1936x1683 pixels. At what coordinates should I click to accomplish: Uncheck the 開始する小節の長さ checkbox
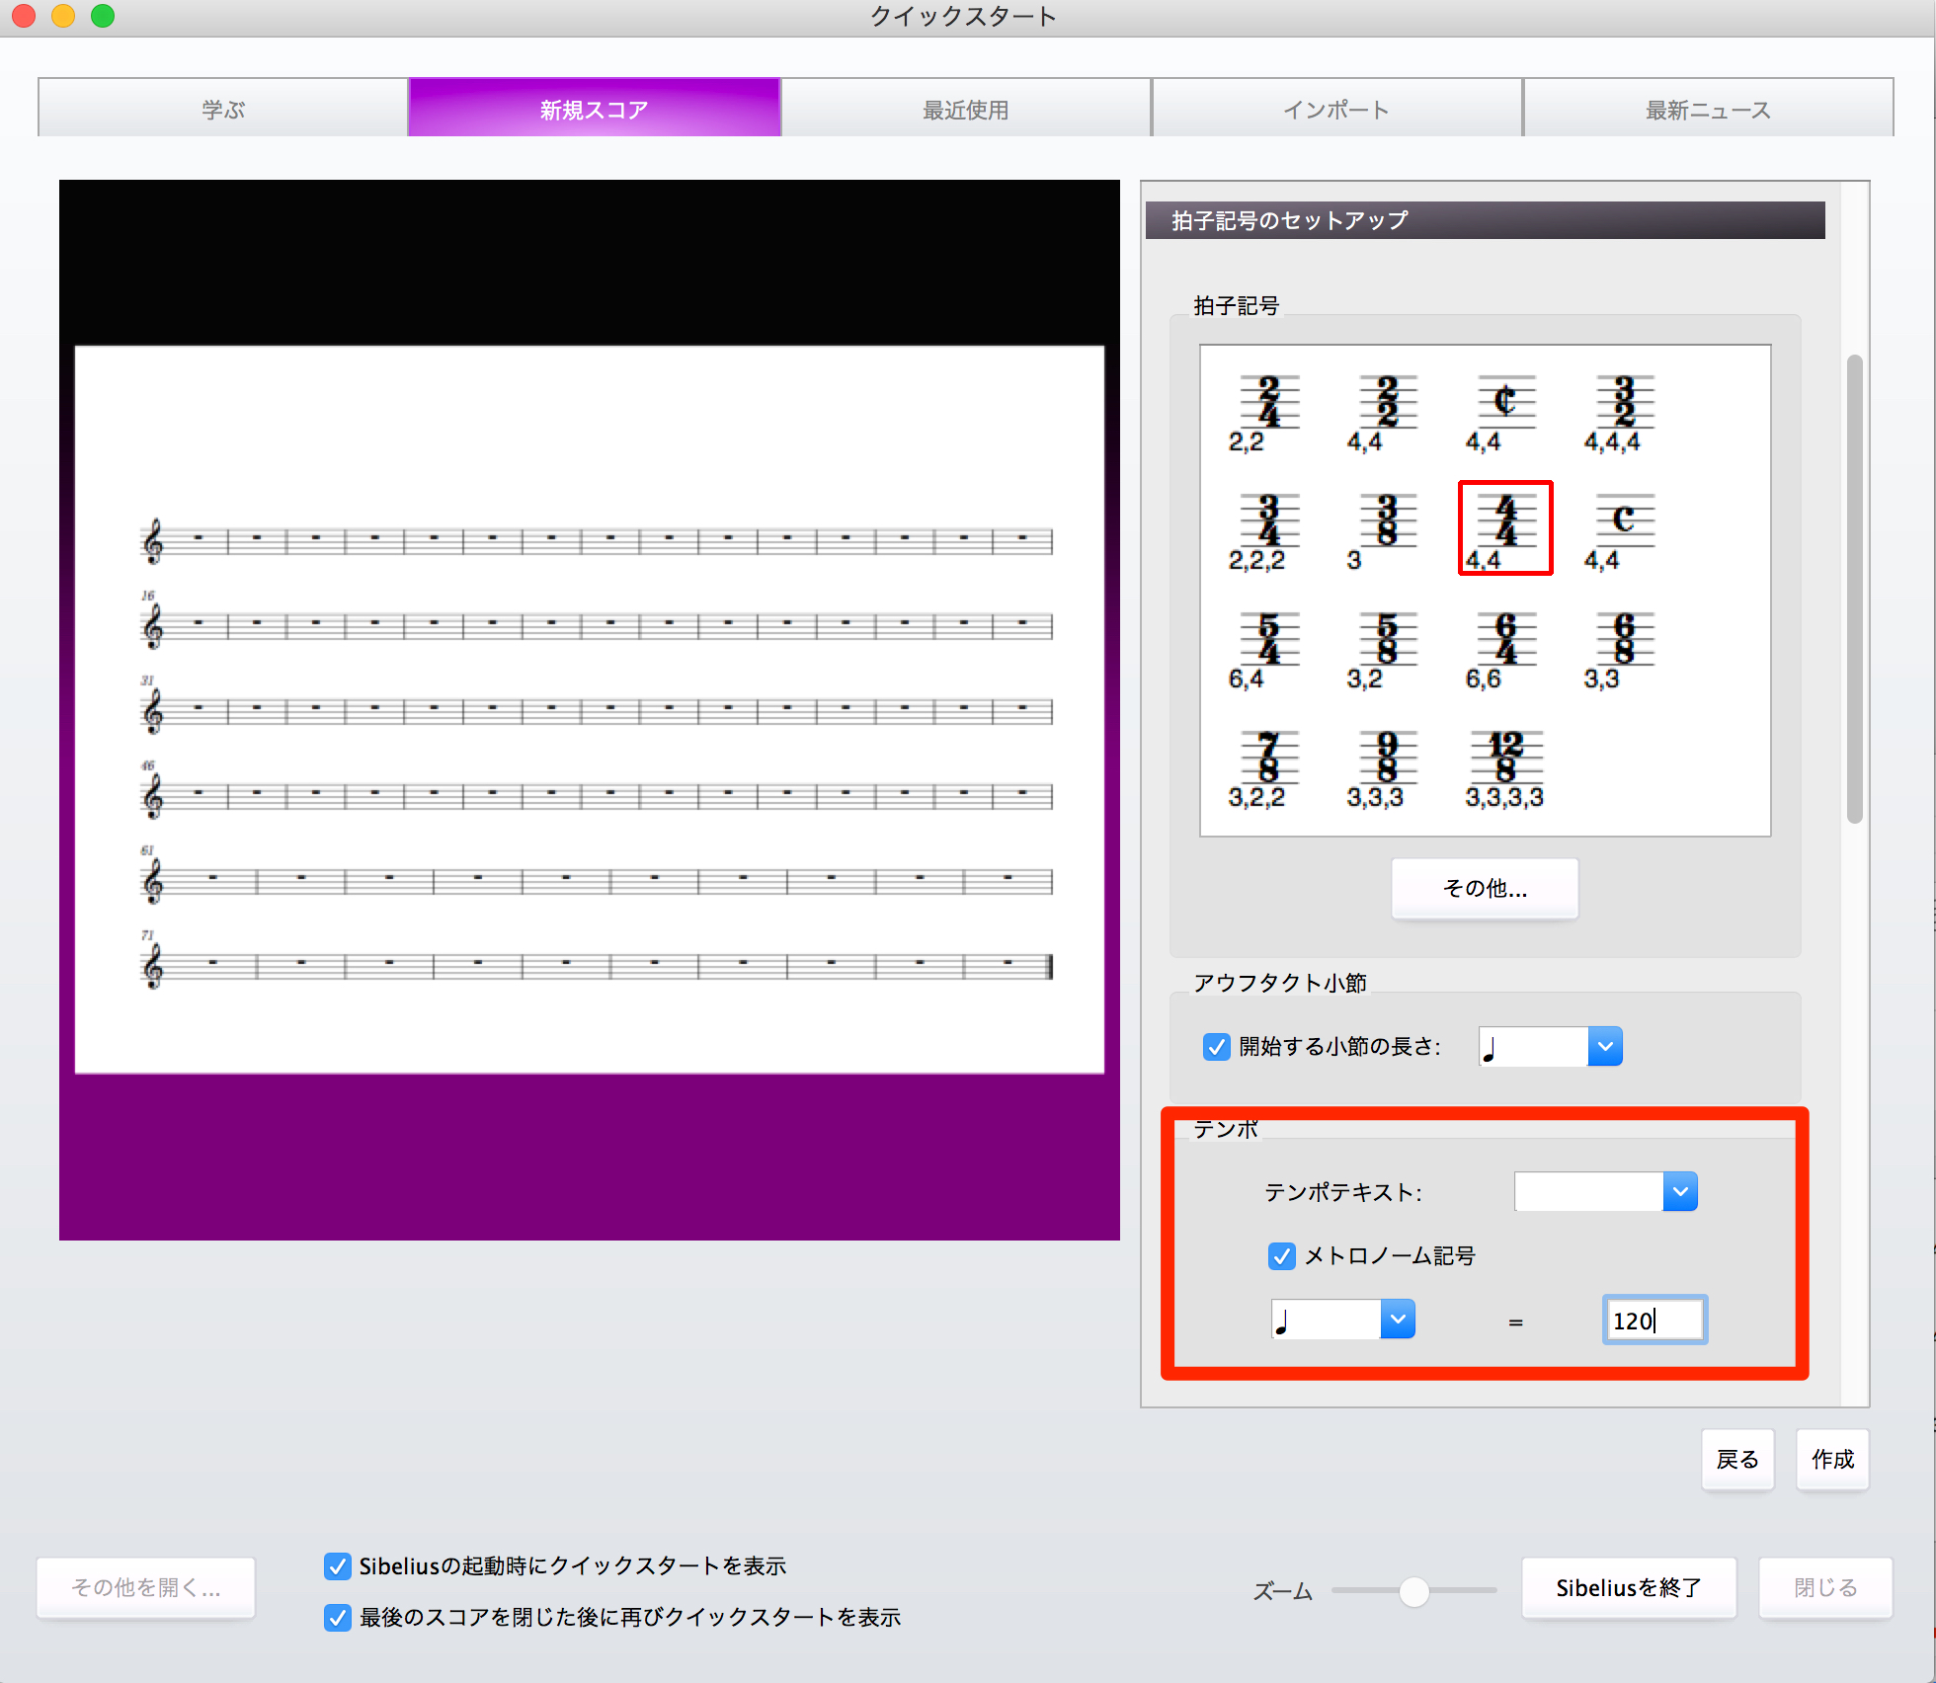pos(1217,1046)
